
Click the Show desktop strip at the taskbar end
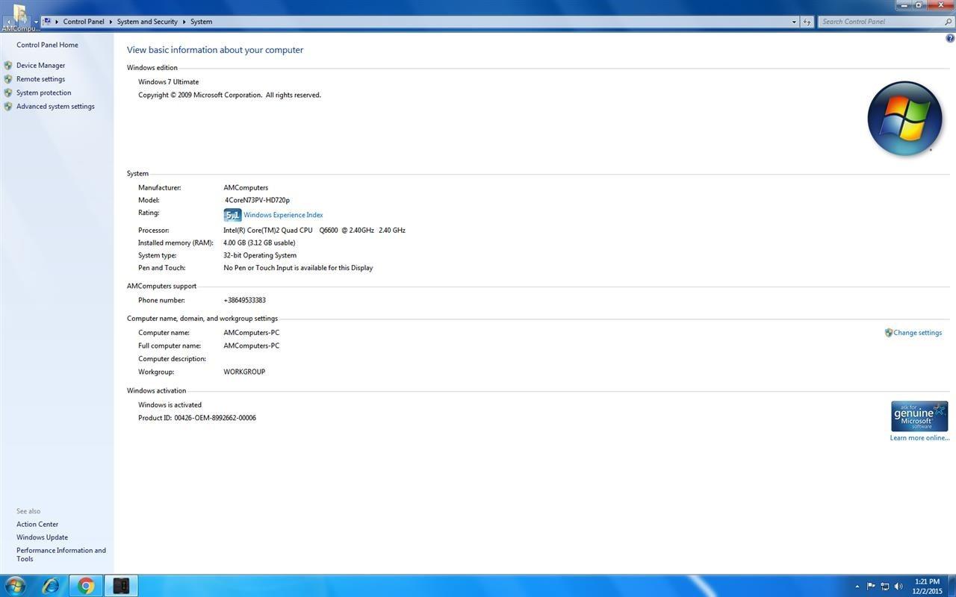coord(951,587)
